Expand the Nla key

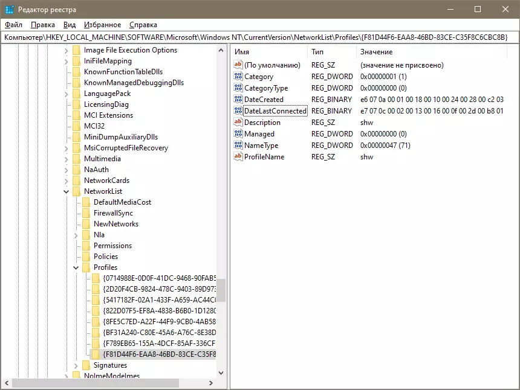[76, 235]
